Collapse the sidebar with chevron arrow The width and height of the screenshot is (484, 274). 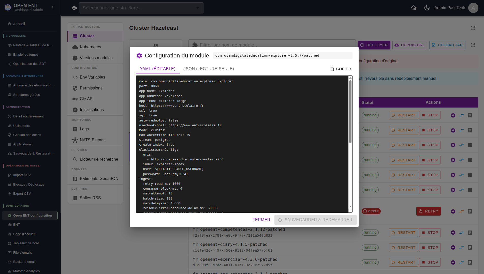click(52, 7)
